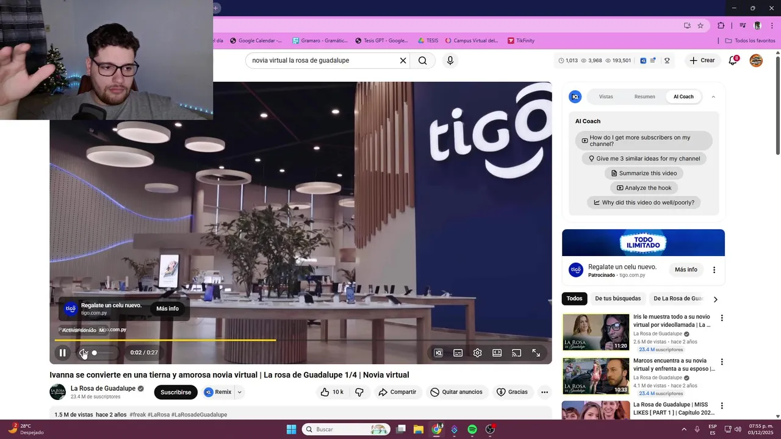Dislike the video

[x=359, y=392]
